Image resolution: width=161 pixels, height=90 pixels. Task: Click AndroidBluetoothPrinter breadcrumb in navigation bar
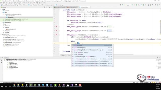tap(7, 5)
